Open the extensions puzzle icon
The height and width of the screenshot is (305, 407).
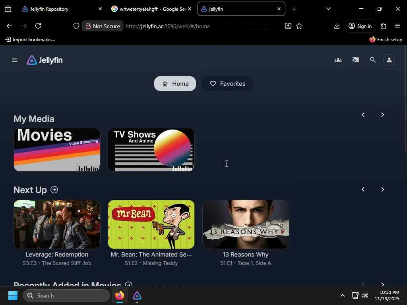(x=383, y=26)
